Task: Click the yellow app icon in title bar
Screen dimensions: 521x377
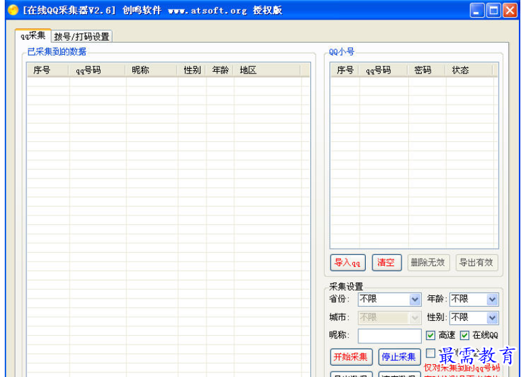Action: point(13,10)
